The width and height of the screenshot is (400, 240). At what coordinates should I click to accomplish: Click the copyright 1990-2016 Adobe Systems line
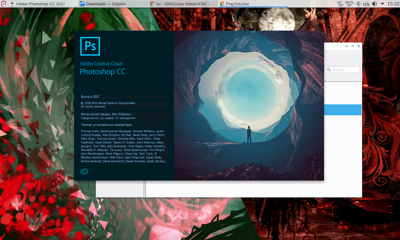(108, 103)
